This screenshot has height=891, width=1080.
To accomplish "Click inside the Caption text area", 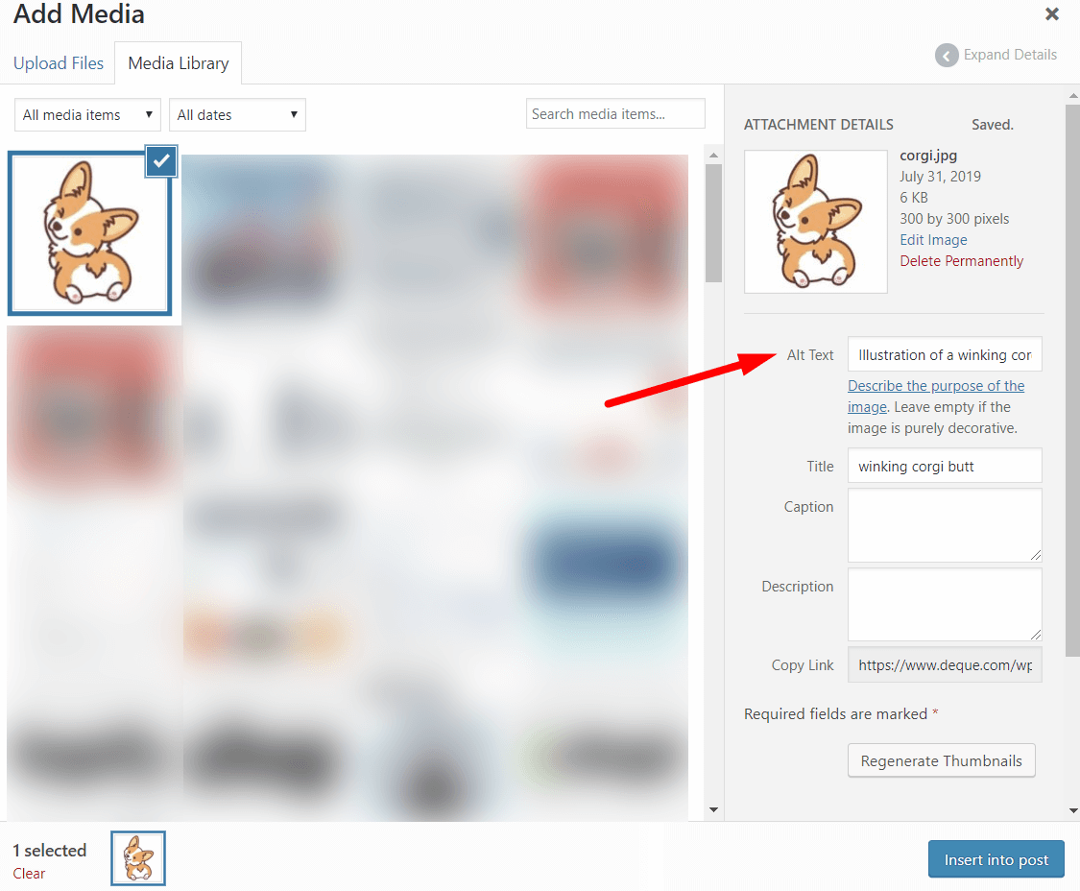I will (945, 525).
